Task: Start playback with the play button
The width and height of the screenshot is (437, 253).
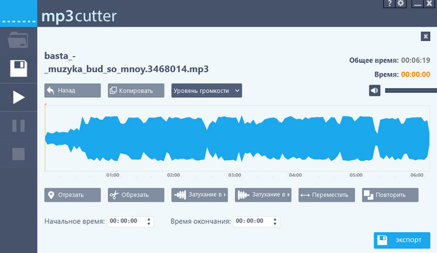Action: click(x=18, y=97)
